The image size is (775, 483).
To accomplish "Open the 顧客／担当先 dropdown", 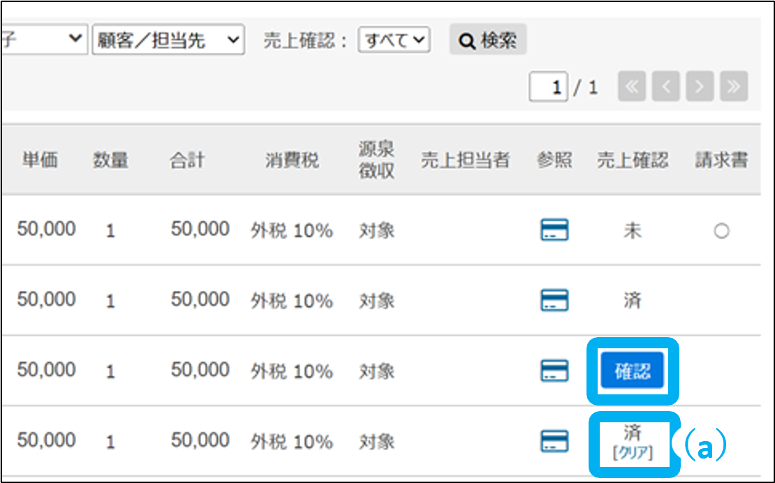I will click(168, 40).
